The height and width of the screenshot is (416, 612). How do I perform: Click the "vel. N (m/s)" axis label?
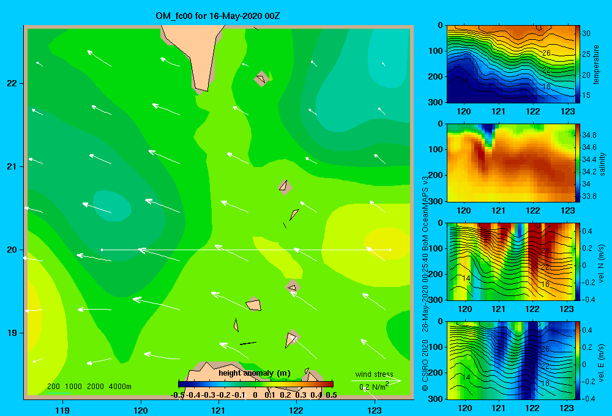[602, 264]
